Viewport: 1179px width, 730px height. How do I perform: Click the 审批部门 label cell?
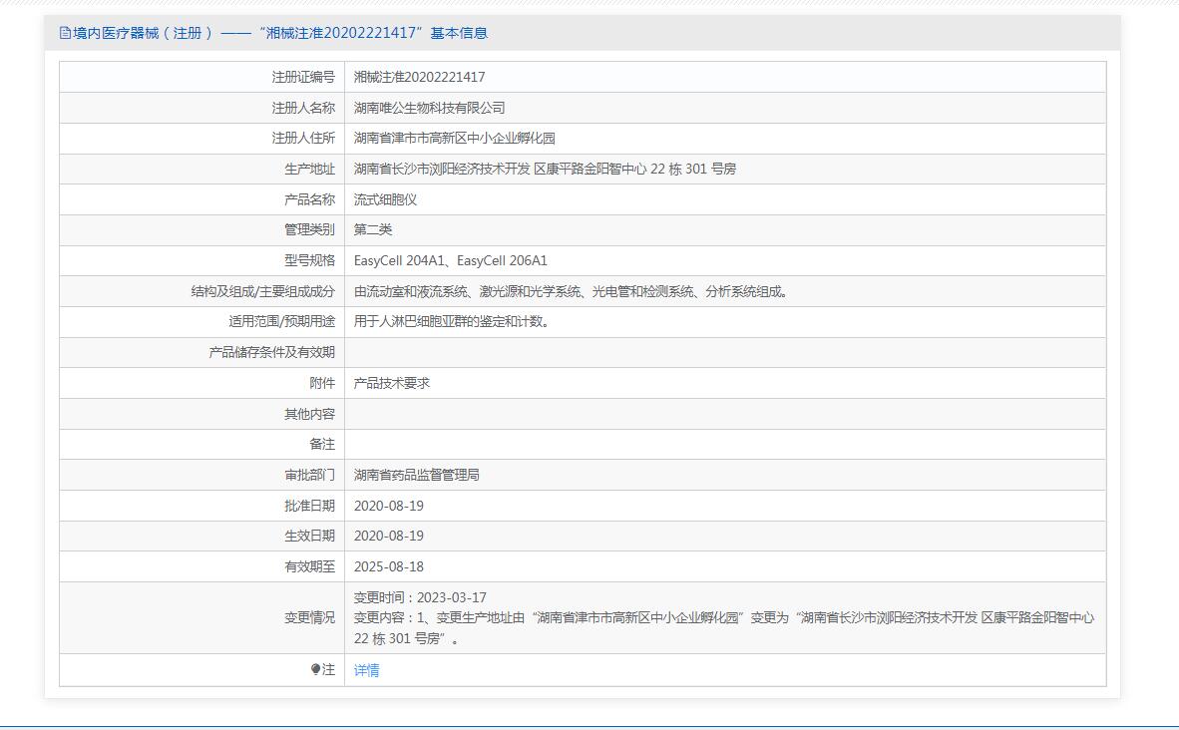tap(202, 475)
